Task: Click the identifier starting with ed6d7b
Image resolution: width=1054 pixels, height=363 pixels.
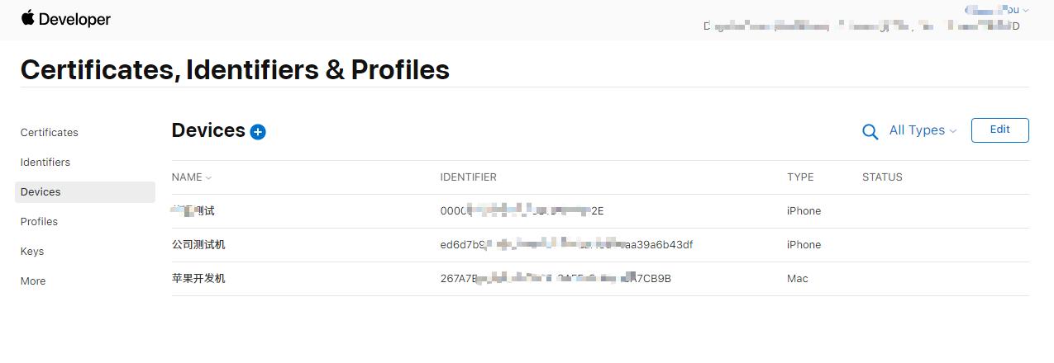Action: click(566, 244)
